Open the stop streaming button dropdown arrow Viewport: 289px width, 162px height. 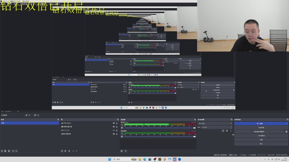[286, 123]
